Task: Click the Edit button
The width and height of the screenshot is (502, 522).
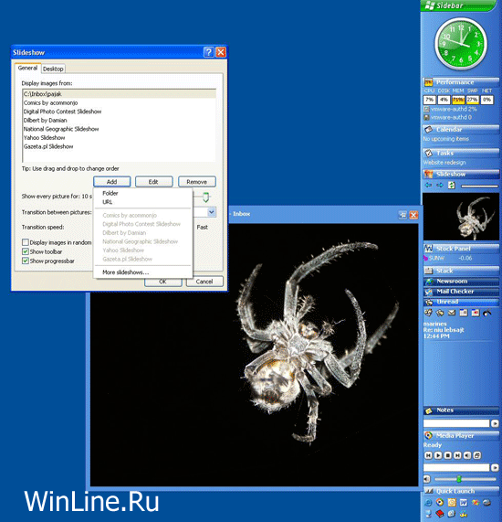Action: coord(154,182)
